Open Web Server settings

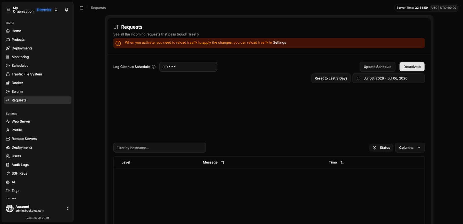38,121
